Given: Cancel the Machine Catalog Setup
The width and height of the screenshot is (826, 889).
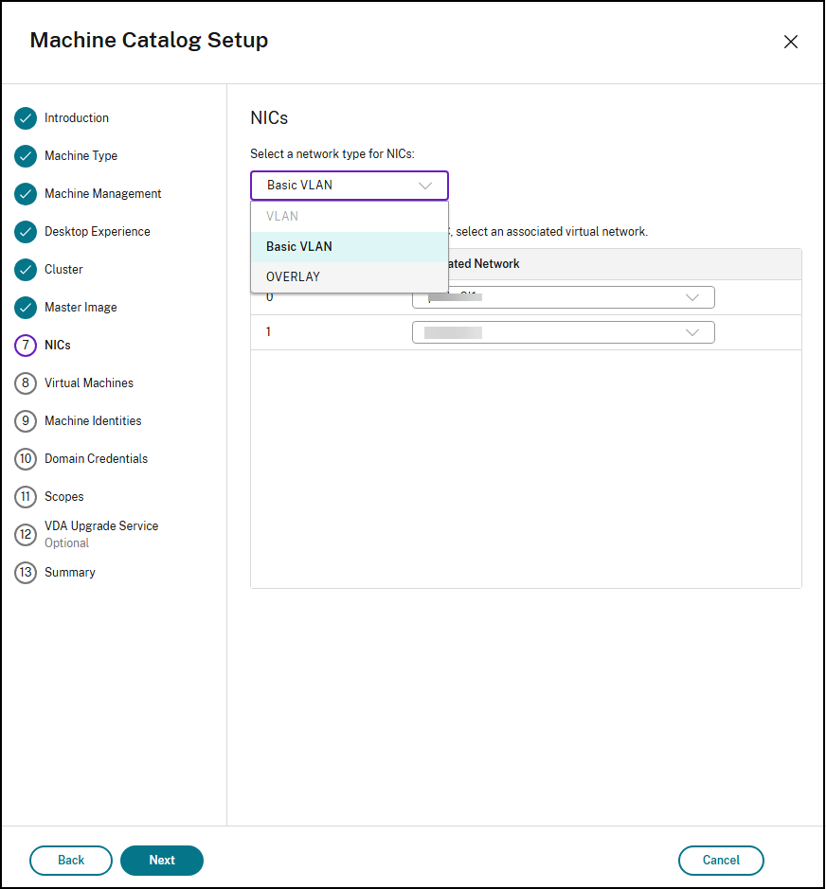Looking at the screenshot, I should click(x=721, y=861).
